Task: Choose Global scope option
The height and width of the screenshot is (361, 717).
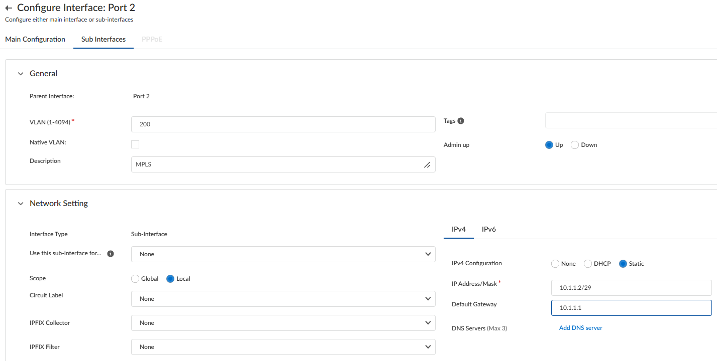Action: click(x=135, y=279)
